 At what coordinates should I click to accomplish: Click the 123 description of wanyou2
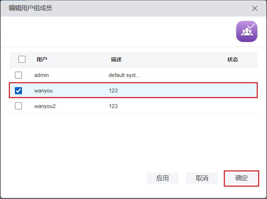(x=113, y=106)
